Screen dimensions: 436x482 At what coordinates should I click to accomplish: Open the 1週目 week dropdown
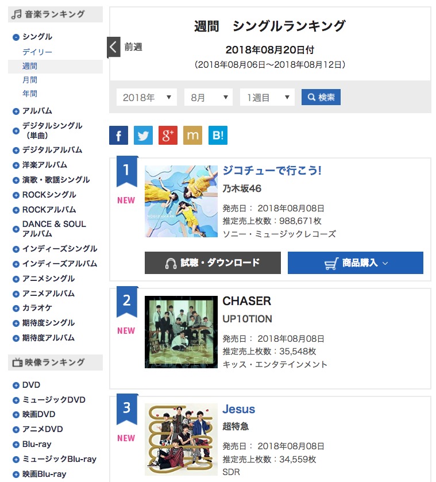(x=267, y=98)
